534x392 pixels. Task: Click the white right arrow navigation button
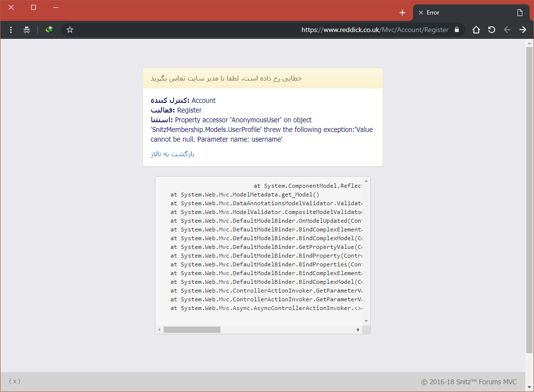pos(523,30)
